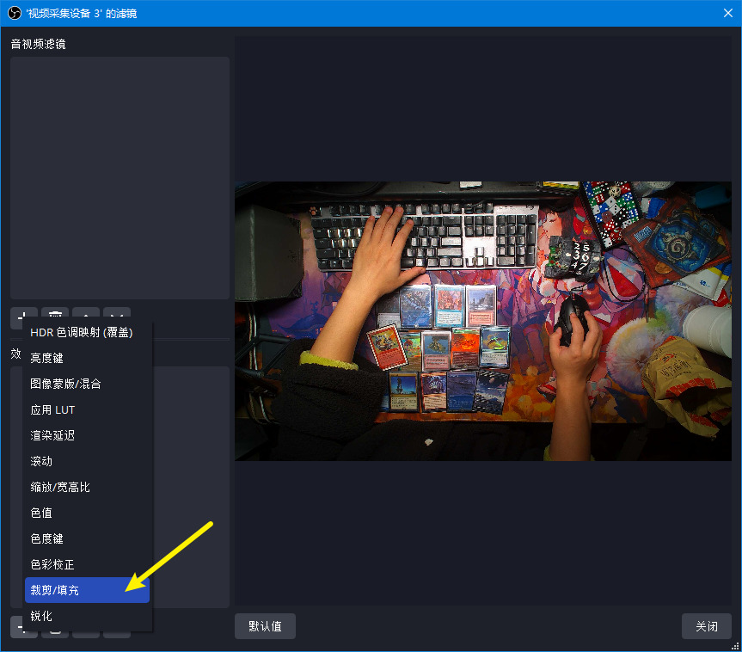Select the 渲染延迟 menu entry

pyautogui.click(x=87, y=435)
